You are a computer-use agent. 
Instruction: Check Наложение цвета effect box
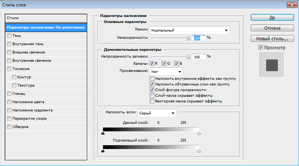[x=9, y=102]
